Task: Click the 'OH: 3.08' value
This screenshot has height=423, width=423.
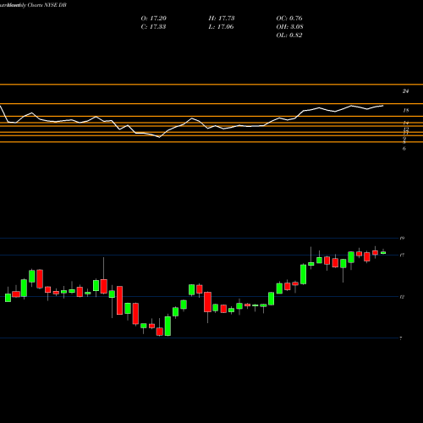Action: coord(290,27)
